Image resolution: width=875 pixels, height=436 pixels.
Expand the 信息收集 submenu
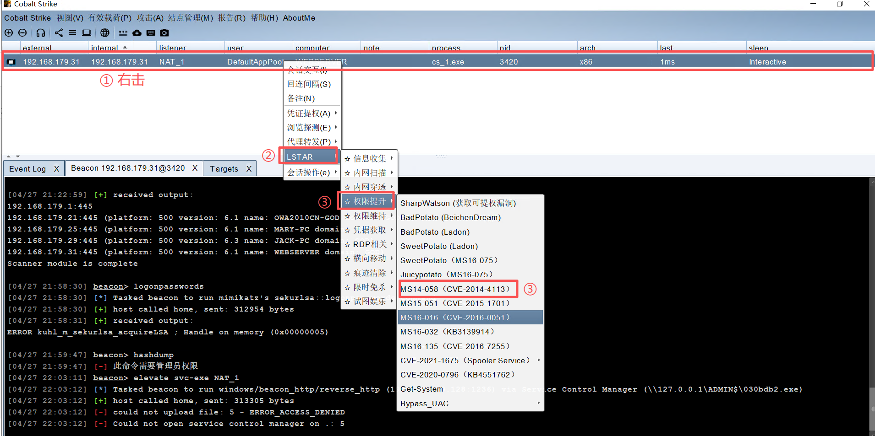pos(369,159)
